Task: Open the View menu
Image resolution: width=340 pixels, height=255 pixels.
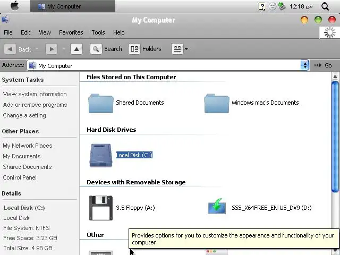Action: (x=45, y=32)
